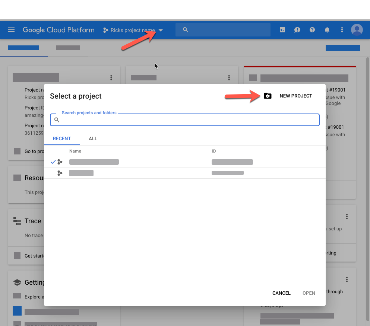Image resolution: width=370 pixels, height=326 pixels.
Task: Click the CANCEL button
Action: (281, 293)
